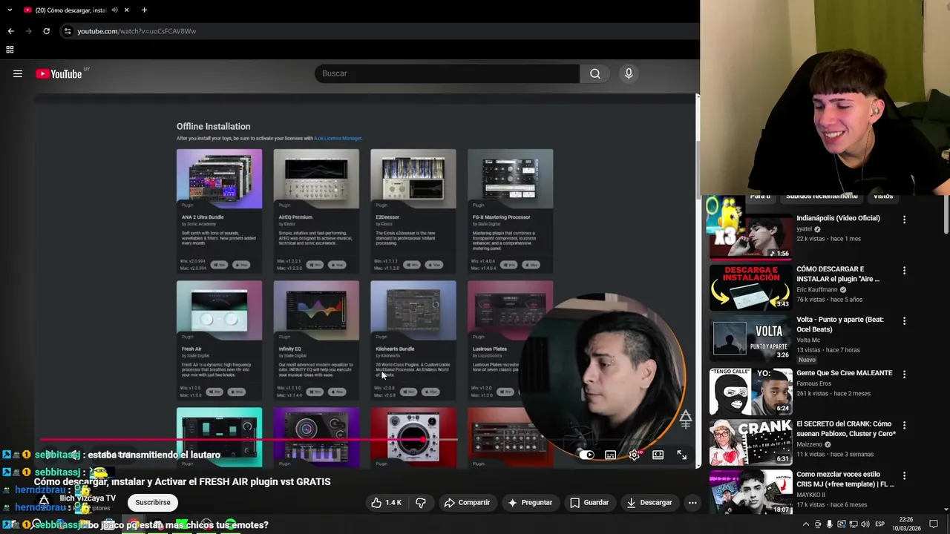Open the DESCARGA E INSTALACIÓN thumbnail
The height and width of the screenshot is (534, 950).
750,287
